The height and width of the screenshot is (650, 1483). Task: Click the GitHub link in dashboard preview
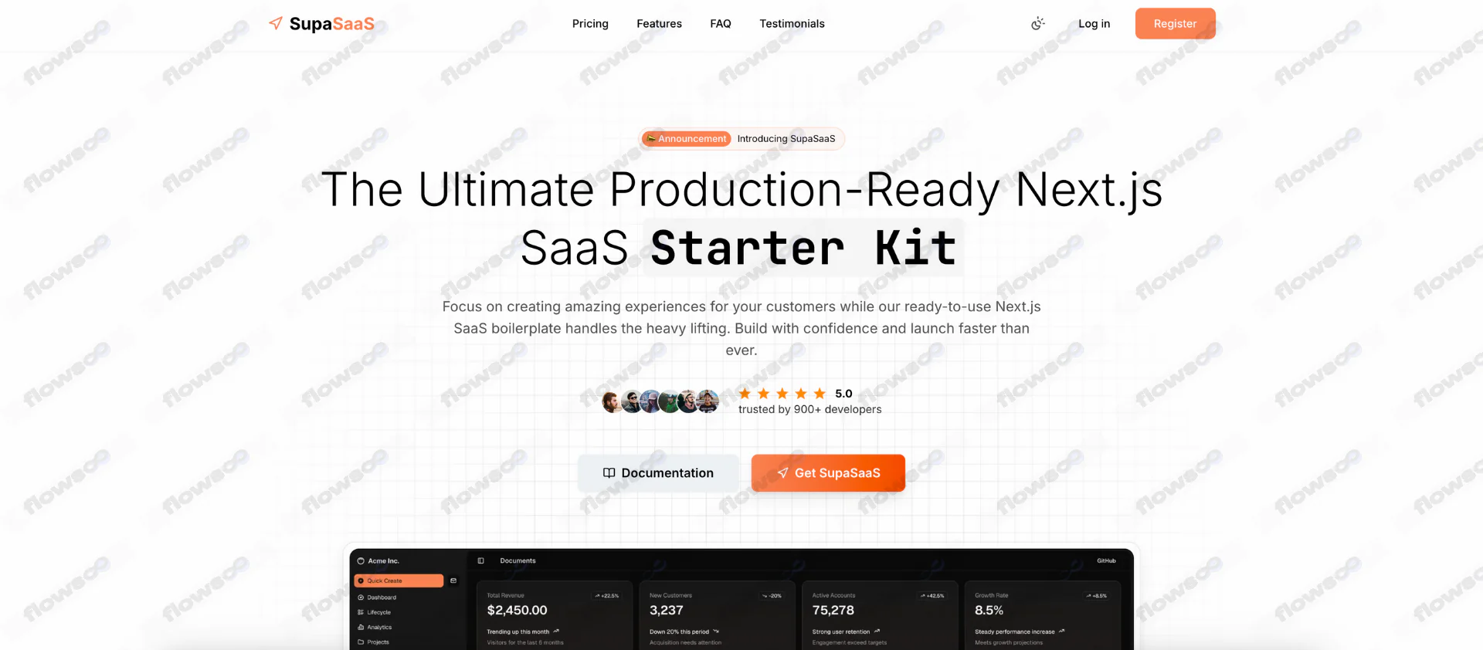(x=1106, y=560)
